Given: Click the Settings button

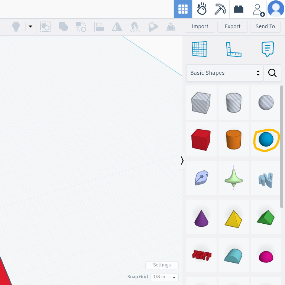Looking at the screenshot, I should click(162, 265).
